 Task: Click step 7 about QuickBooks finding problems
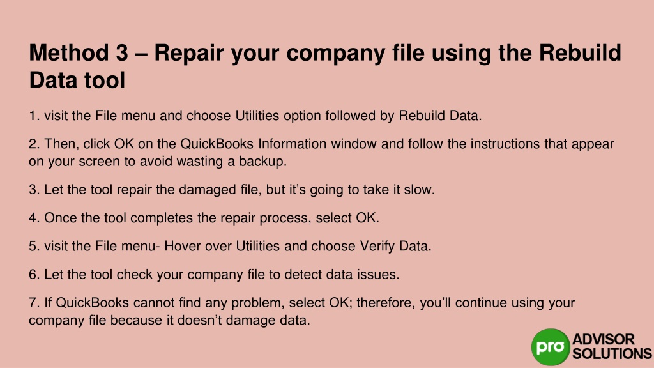(x=302, y=311)
